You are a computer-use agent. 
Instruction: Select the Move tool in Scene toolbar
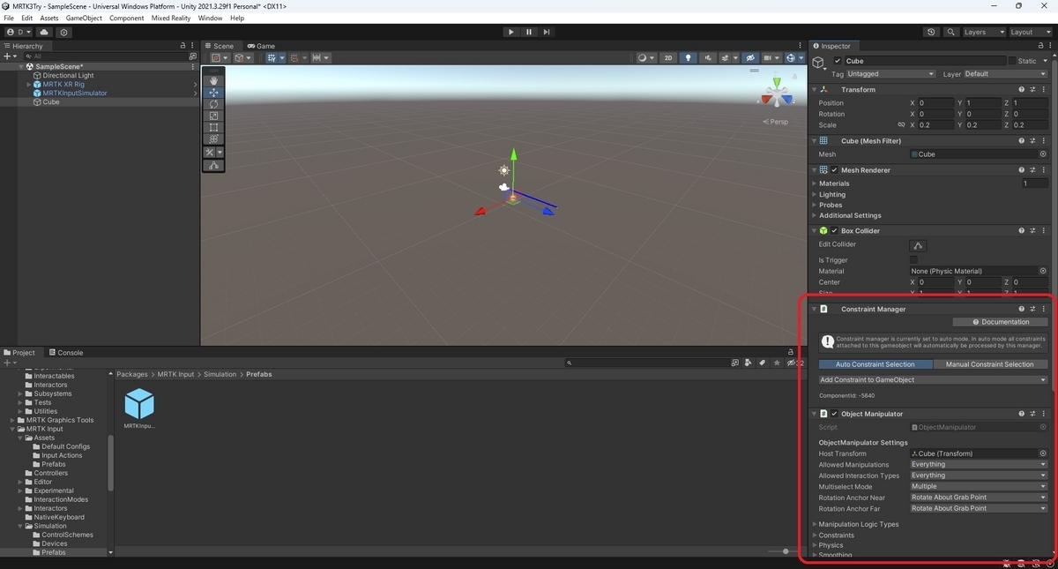(213, 92)
